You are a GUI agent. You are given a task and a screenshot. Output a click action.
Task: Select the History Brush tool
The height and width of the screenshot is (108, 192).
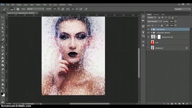pos(3,50)
